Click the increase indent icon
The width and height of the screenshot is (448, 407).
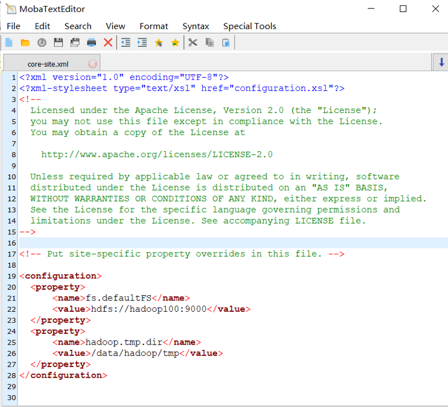tap(142, 43)
